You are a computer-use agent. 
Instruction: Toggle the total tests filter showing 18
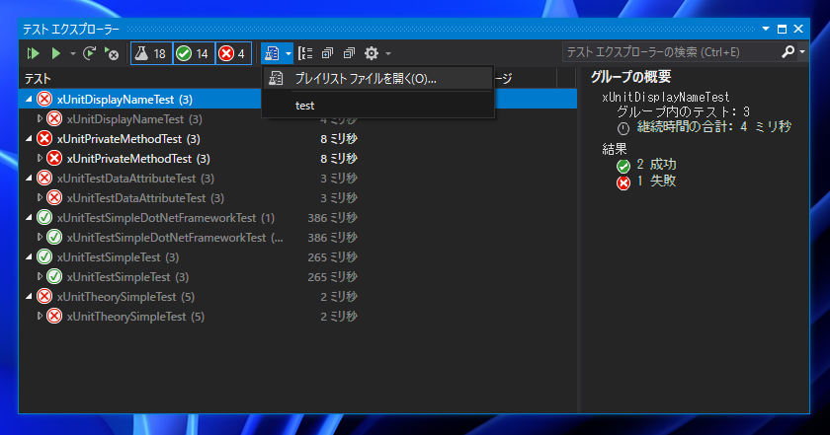tap(151, 53)
